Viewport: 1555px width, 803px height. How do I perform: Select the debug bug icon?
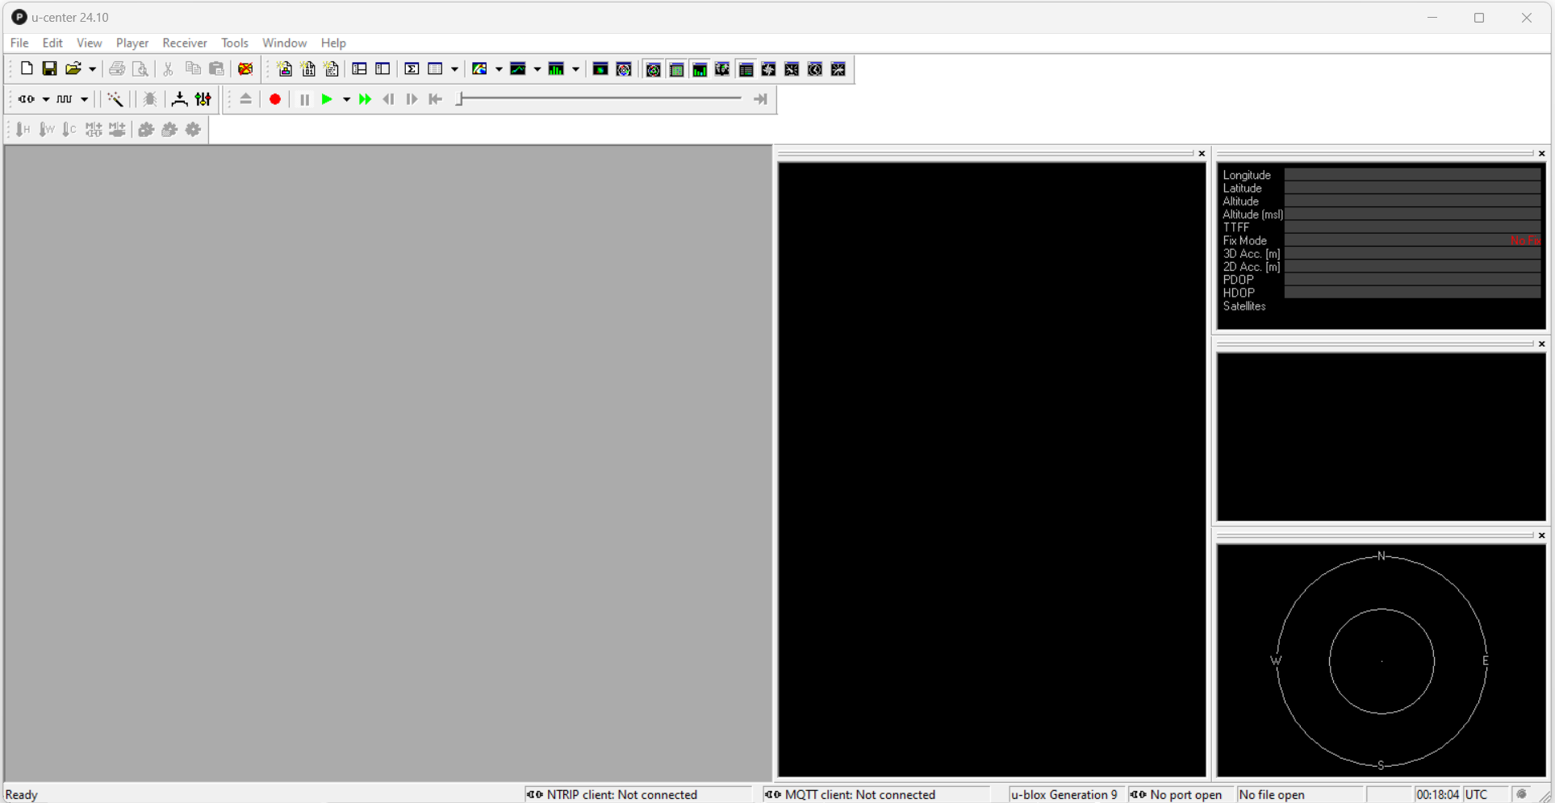150,99
